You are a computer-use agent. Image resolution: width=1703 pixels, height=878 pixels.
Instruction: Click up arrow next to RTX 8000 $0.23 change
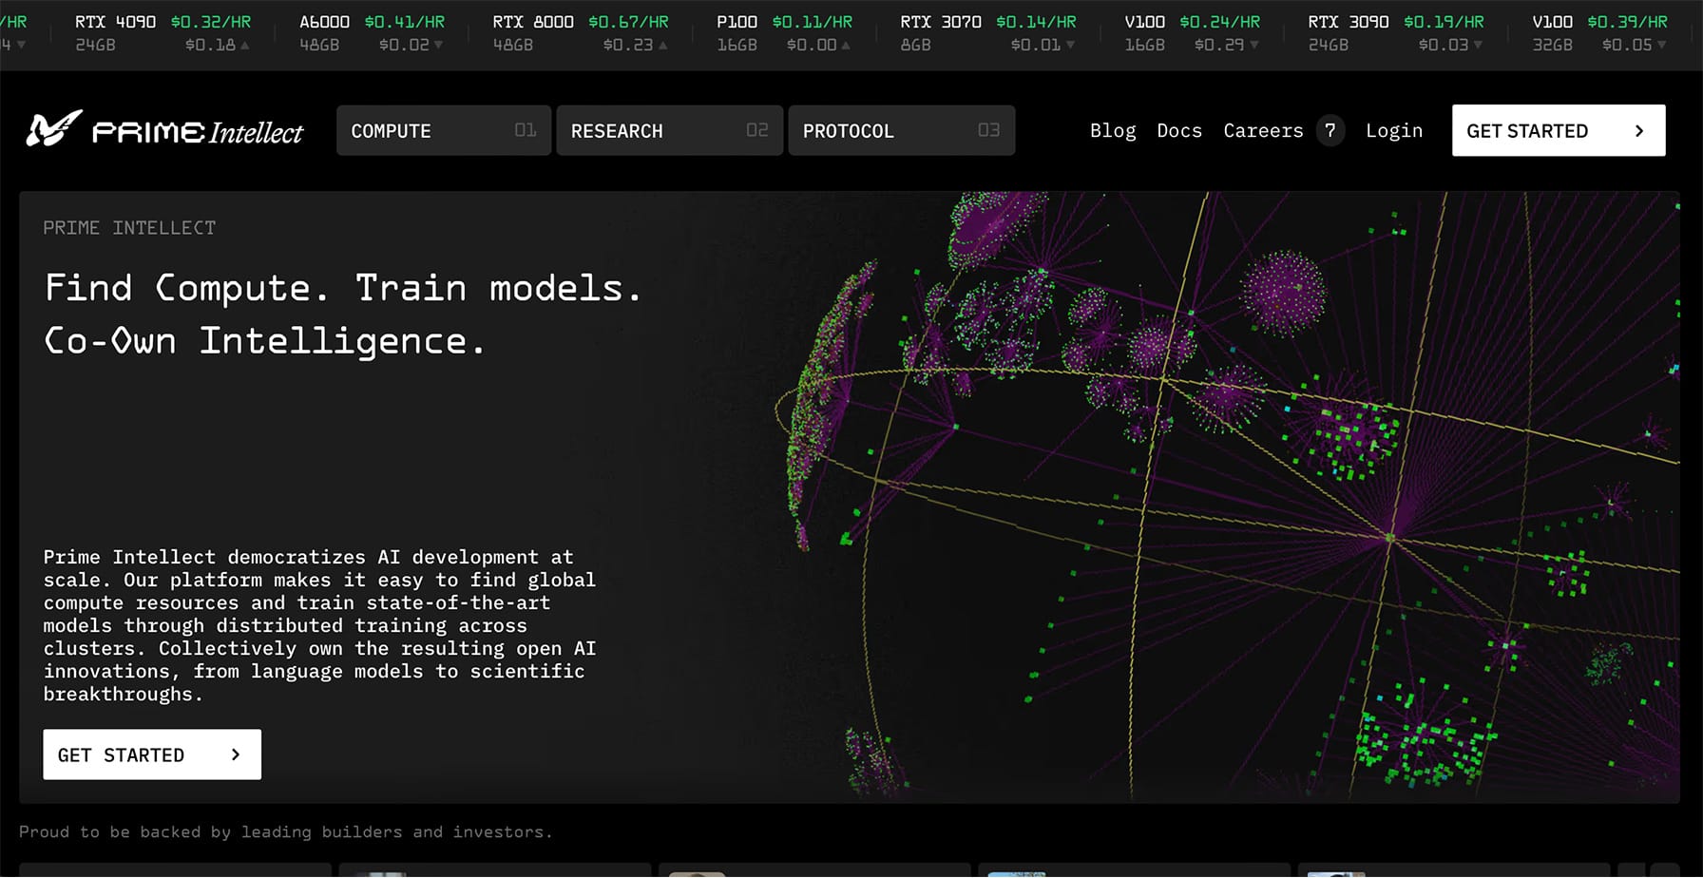662,45
